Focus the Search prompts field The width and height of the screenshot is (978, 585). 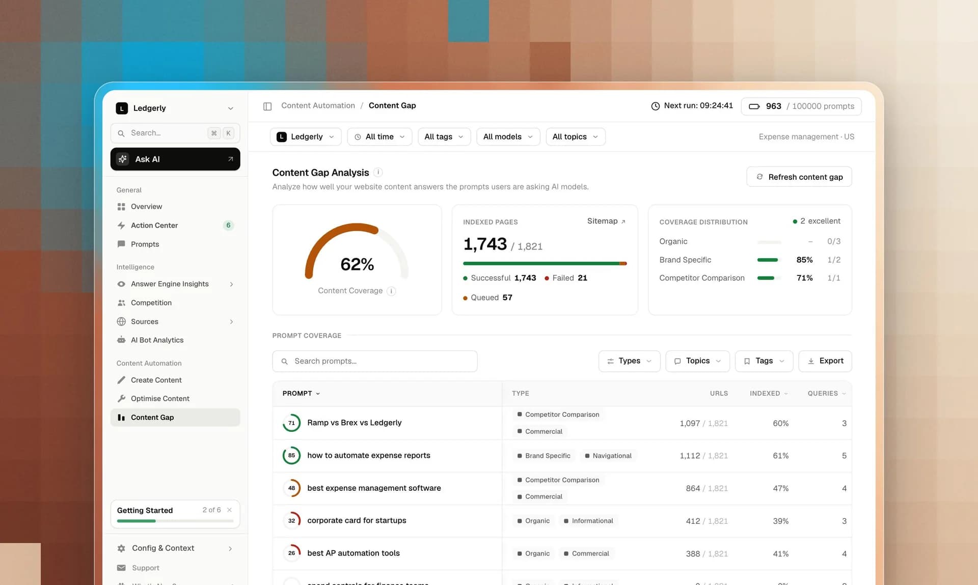375,361
